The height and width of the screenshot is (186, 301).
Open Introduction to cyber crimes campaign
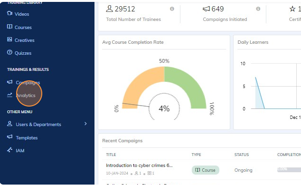[139, 166]
